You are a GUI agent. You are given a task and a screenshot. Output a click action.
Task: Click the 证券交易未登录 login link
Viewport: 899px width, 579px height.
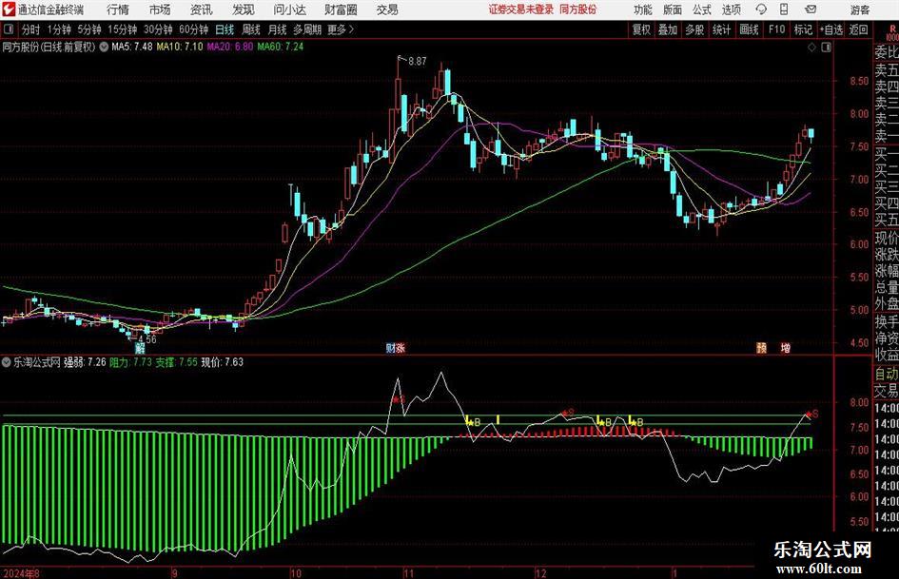(x=521, y=10)
